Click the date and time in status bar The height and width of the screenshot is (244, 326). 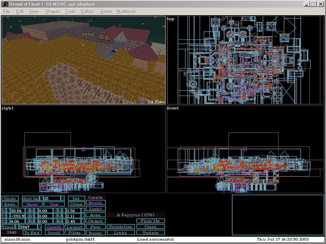pyautogui.click(x=283, y=239)
